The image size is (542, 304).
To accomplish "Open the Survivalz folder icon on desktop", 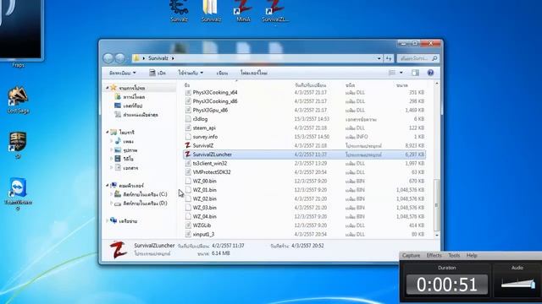I will click(x=211, y=11).
